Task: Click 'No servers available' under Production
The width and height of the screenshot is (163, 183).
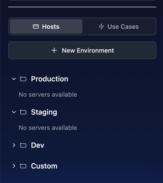Action: [x=48, y=95]
